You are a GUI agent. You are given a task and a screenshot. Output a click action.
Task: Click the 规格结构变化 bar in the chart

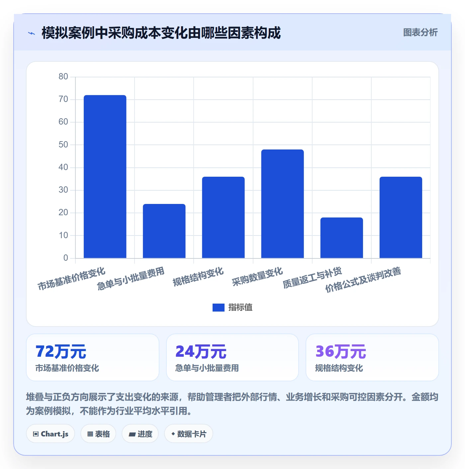[223, 217]
